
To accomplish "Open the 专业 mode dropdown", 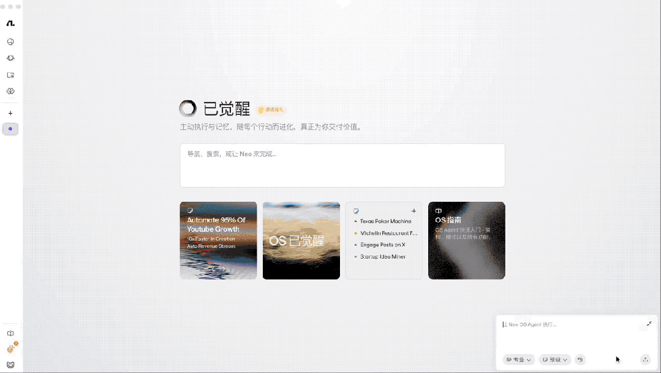I will click(x=518, y=360).
